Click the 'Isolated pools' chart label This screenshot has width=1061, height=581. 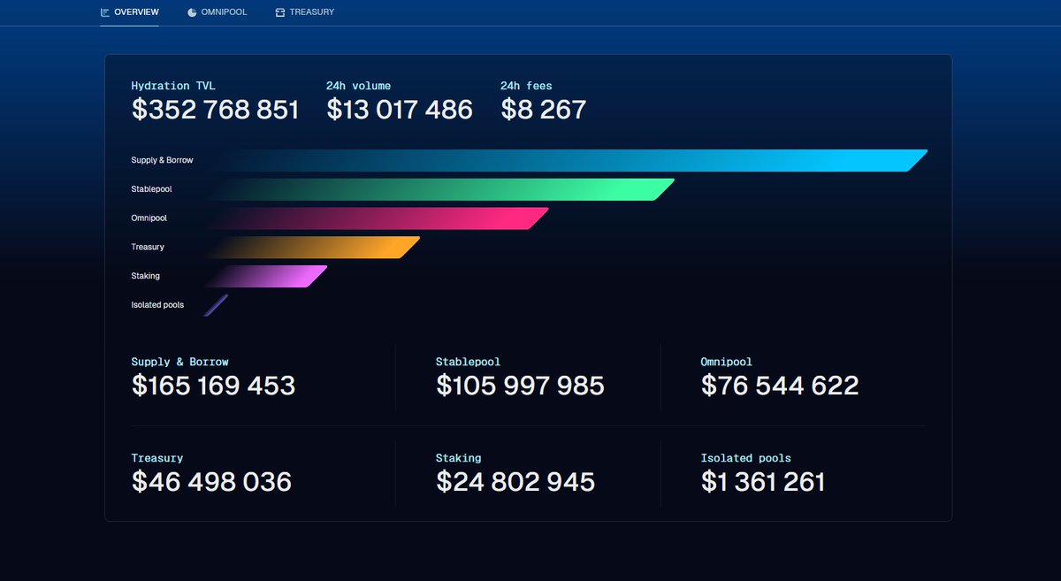pyautogui.click(x=157, y=305)
